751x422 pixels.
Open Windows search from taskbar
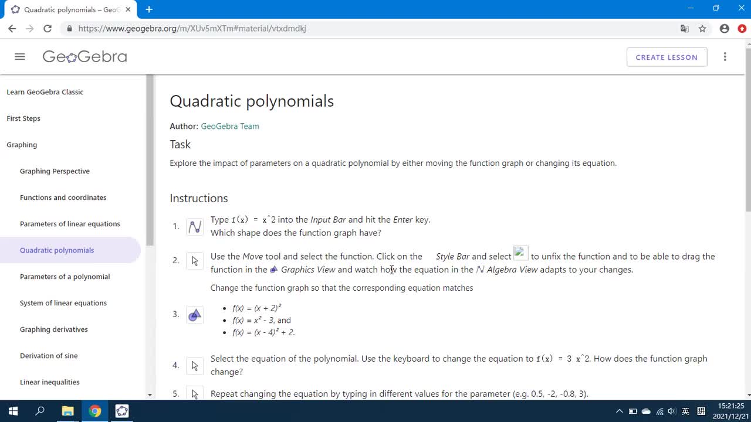[x=40, y=411]
